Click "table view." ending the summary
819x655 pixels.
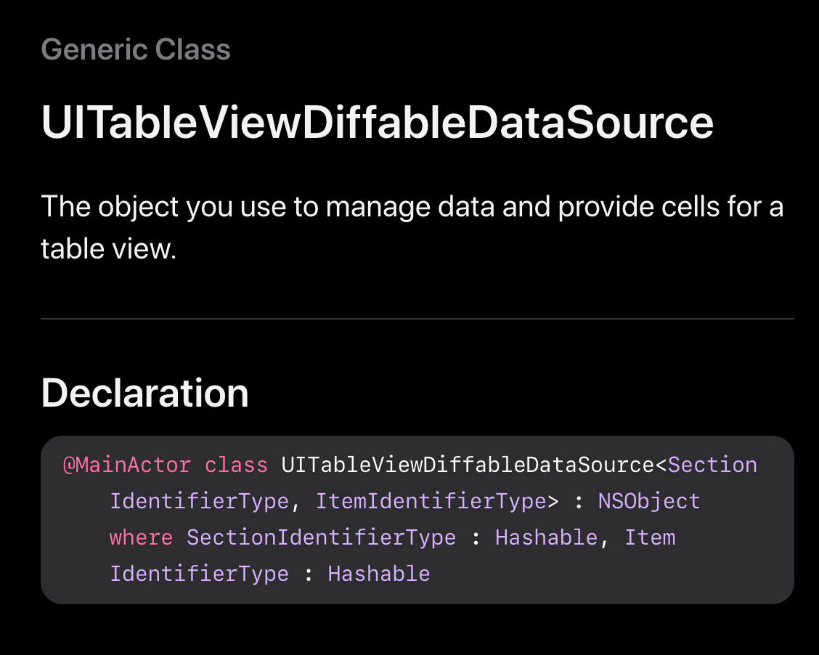[109, 249]
